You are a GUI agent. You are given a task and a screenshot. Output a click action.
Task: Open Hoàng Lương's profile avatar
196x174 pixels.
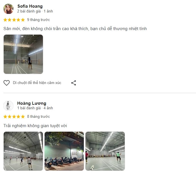[x=8, y=106]
